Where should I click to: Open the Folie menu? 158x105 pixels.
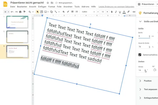[59, 7]
